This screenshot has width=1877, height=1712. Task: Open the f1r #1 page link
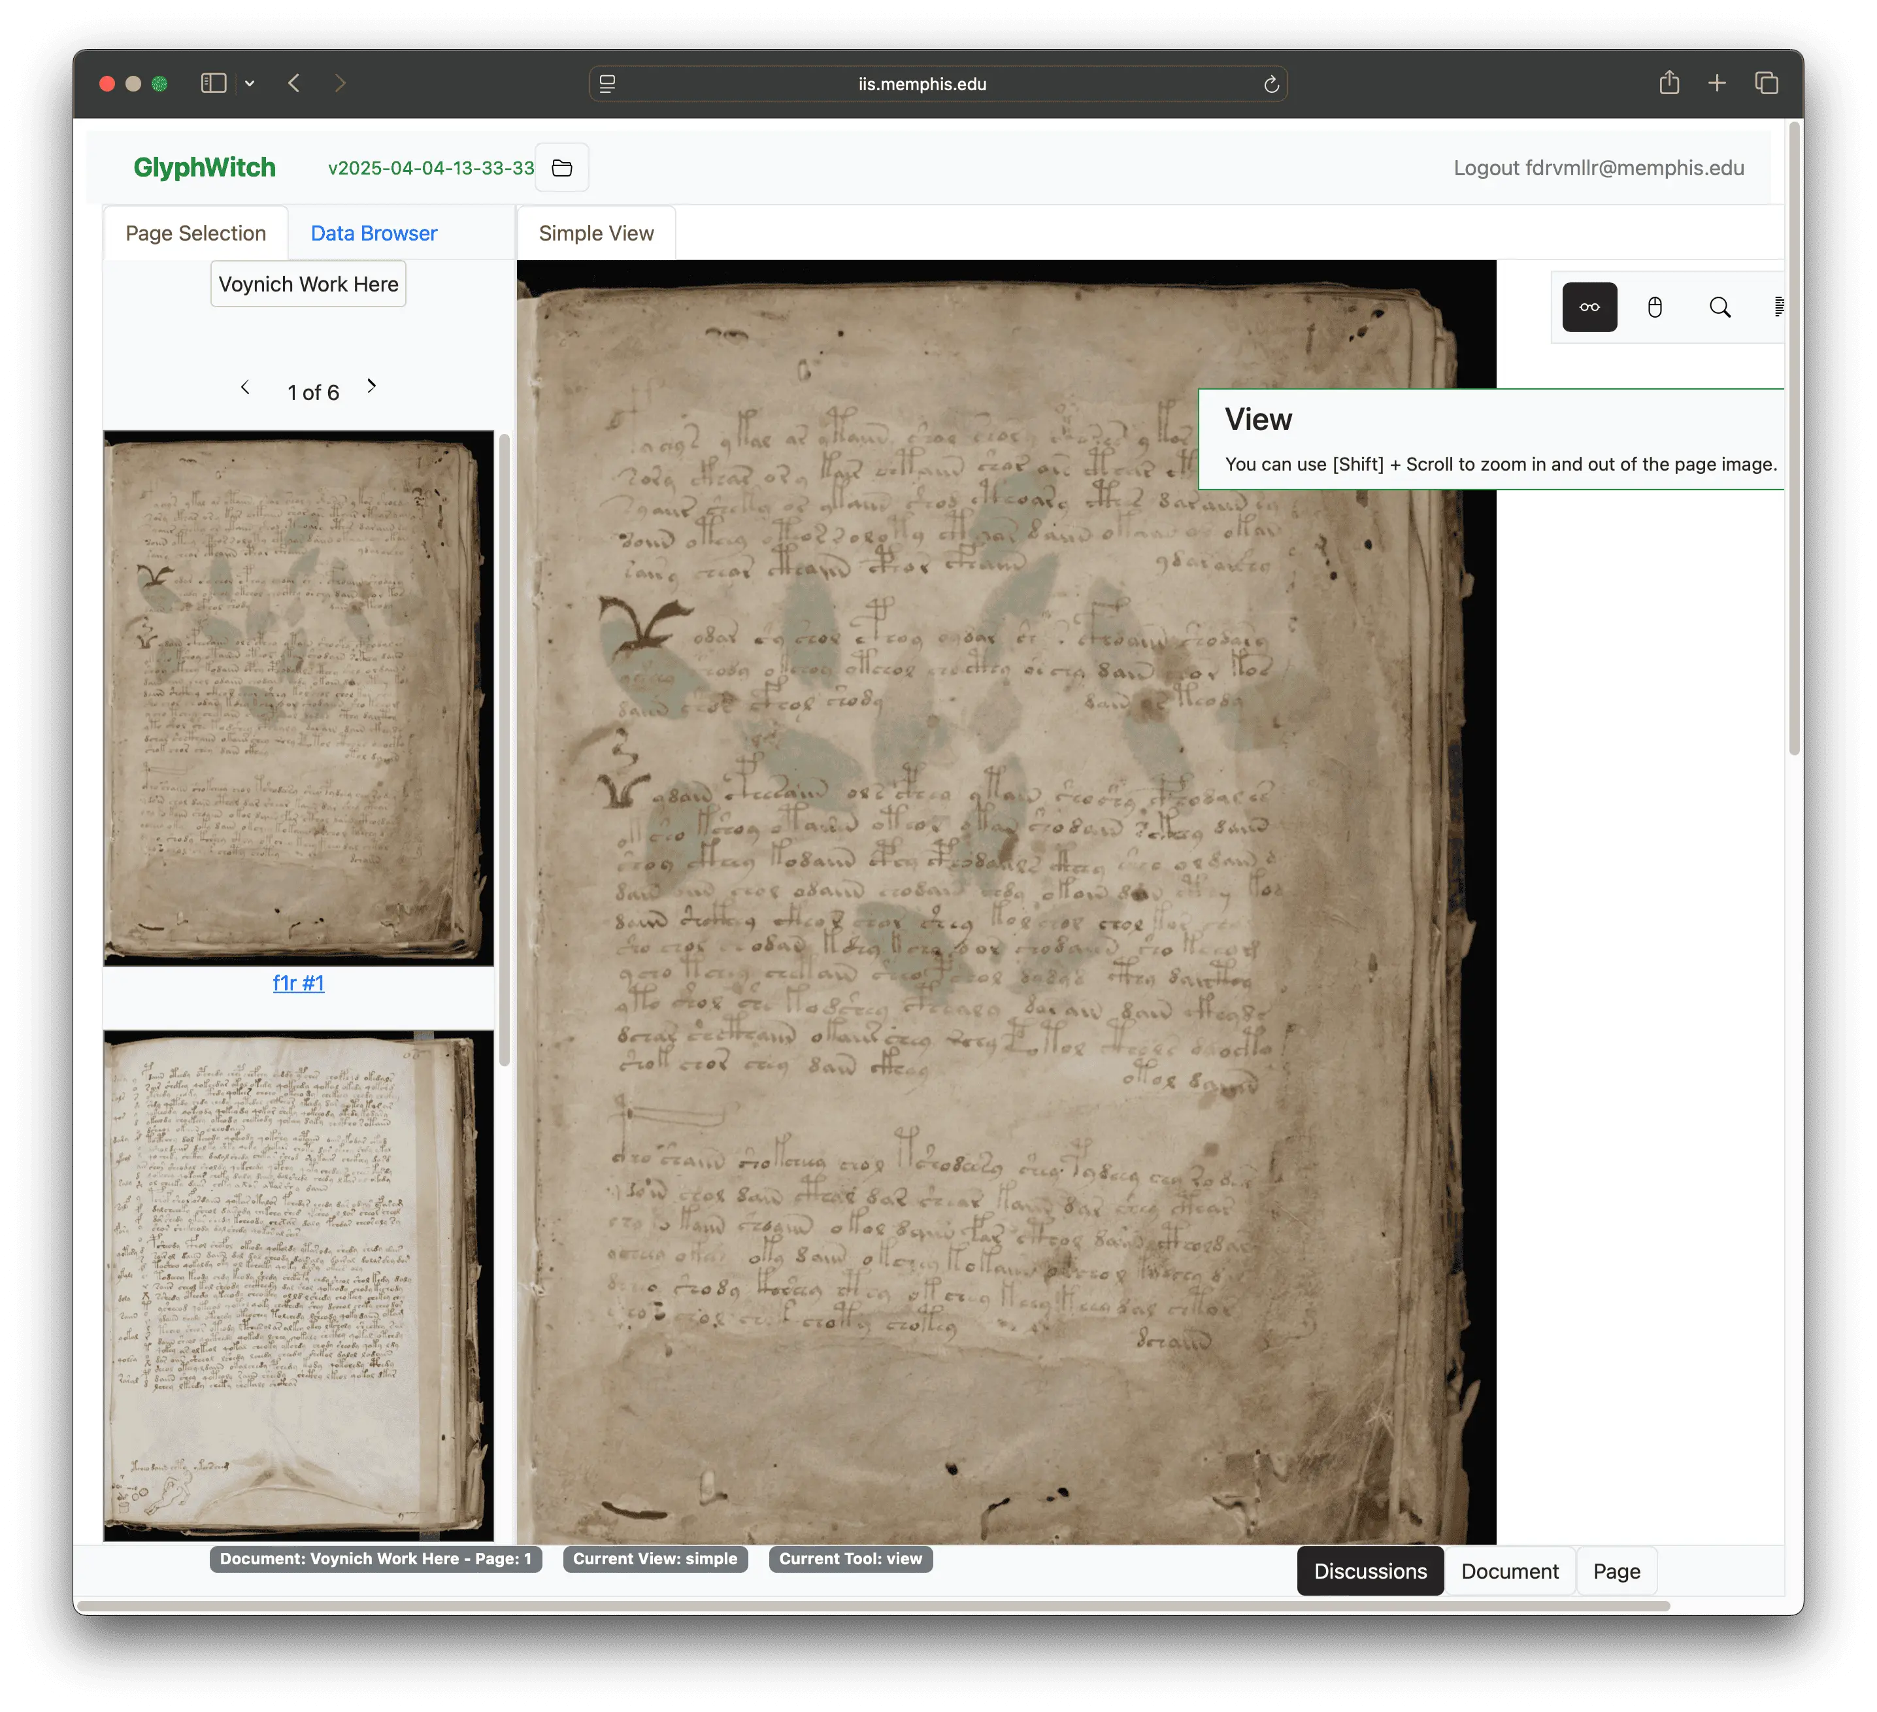(298, 982)
